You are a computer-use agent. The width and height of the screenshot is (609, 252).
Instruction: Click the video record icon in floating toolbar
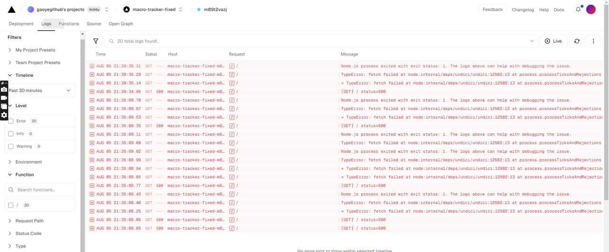pyautogui.click(x=4, y=98)
